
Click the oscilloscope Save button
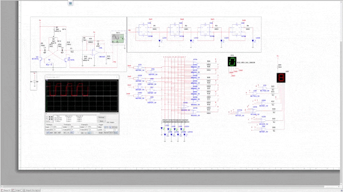pos(102,121)
